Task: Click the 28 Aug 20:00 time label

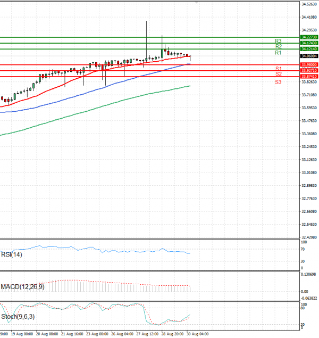Action: coord(172,334)
